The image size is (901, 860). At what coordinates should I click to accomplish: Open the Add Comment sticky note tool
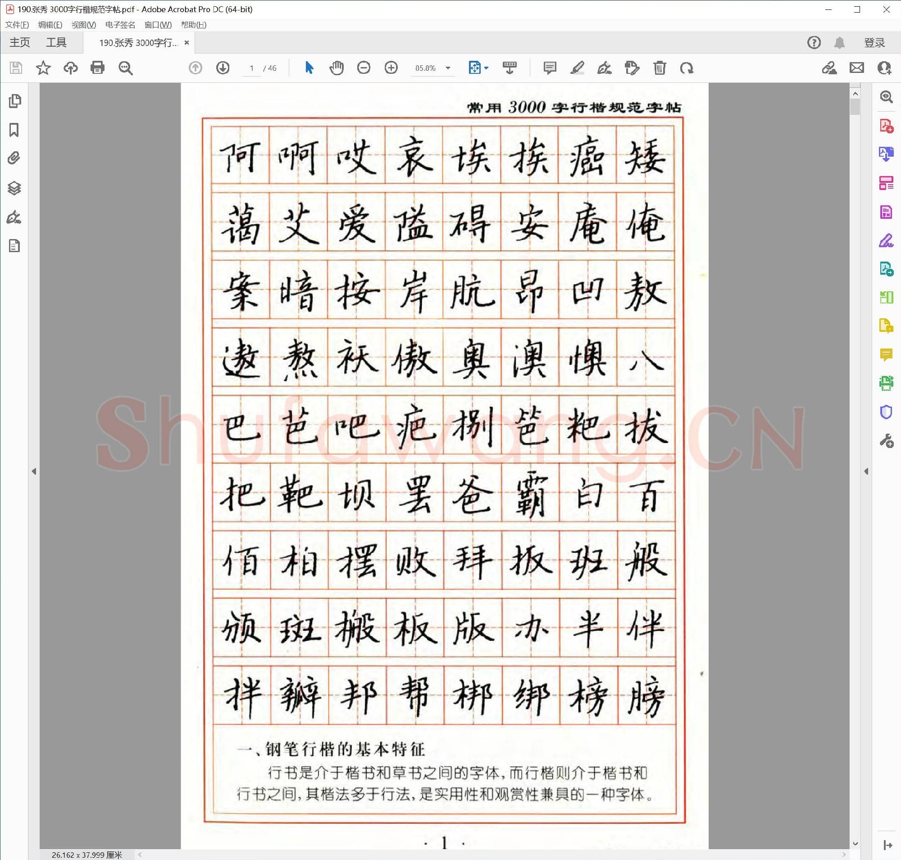[x=549, y=68]
